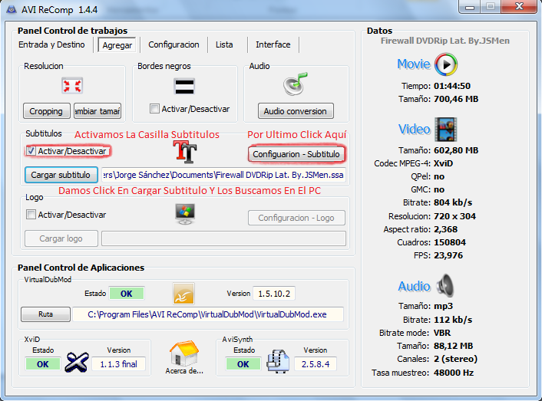Click the empty logo path field
The width and height of the screenshot is (542, 401).
point(223,238)
